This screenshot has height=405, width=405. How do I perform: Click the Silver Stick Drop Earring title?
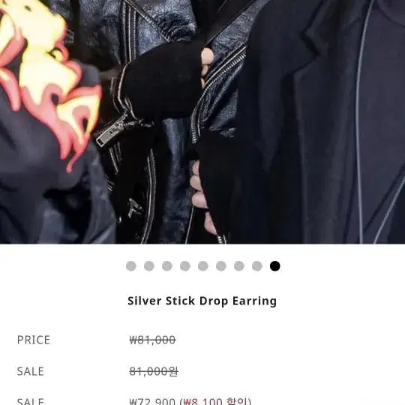click(202, 301)
